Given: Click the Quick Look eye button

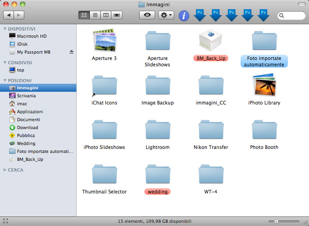Looking at the screenshot, I should pyautogui.click(x=147, y=15).
